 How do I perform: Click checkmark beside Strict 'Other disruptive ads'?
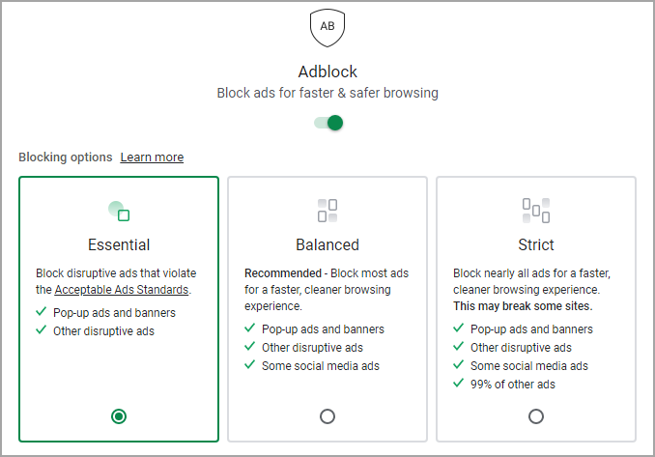coord(458,346)
